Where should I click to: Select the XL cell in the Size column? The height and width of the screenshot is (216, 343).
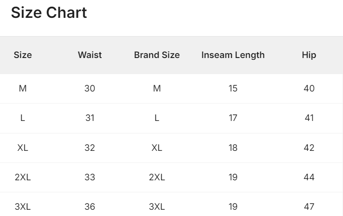(23, 148)
